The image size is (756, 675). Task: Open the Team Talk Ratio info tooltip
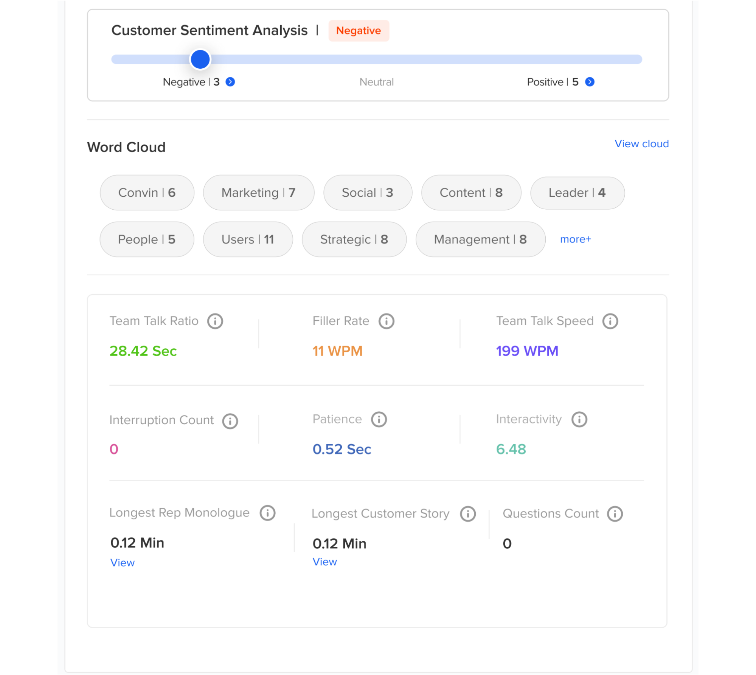click(215, 321)
